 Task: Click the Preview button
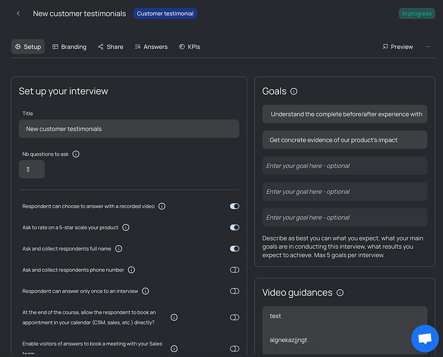(398, 47)
